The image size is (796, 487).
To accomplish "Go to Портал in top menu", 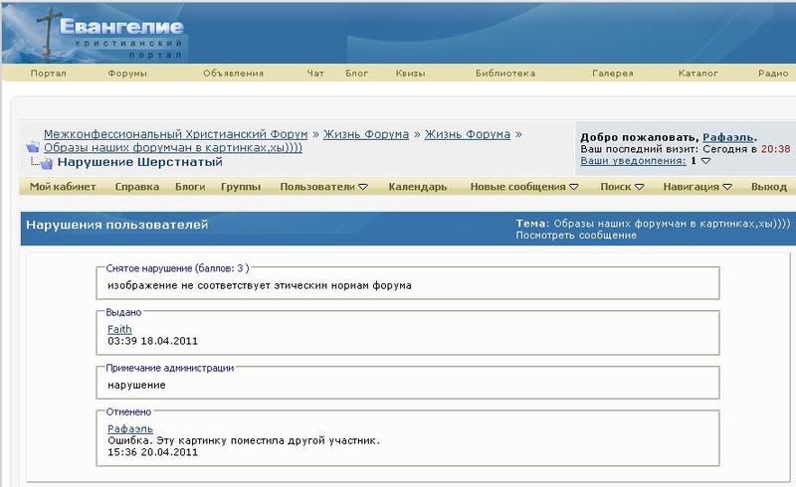I will 49,74.
